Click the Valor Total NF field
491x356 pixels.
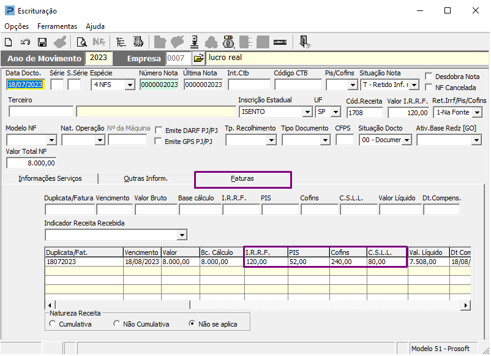pyautogui.click(x=31, y=163)
